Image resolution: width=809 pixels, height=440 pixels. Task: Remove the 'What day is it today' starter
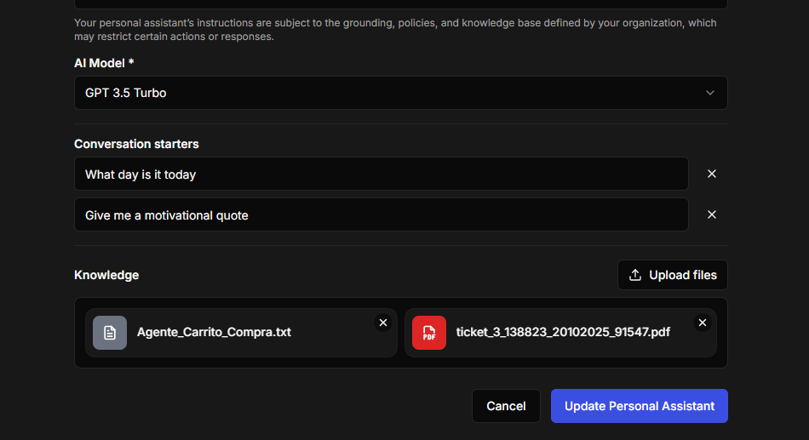711,174
